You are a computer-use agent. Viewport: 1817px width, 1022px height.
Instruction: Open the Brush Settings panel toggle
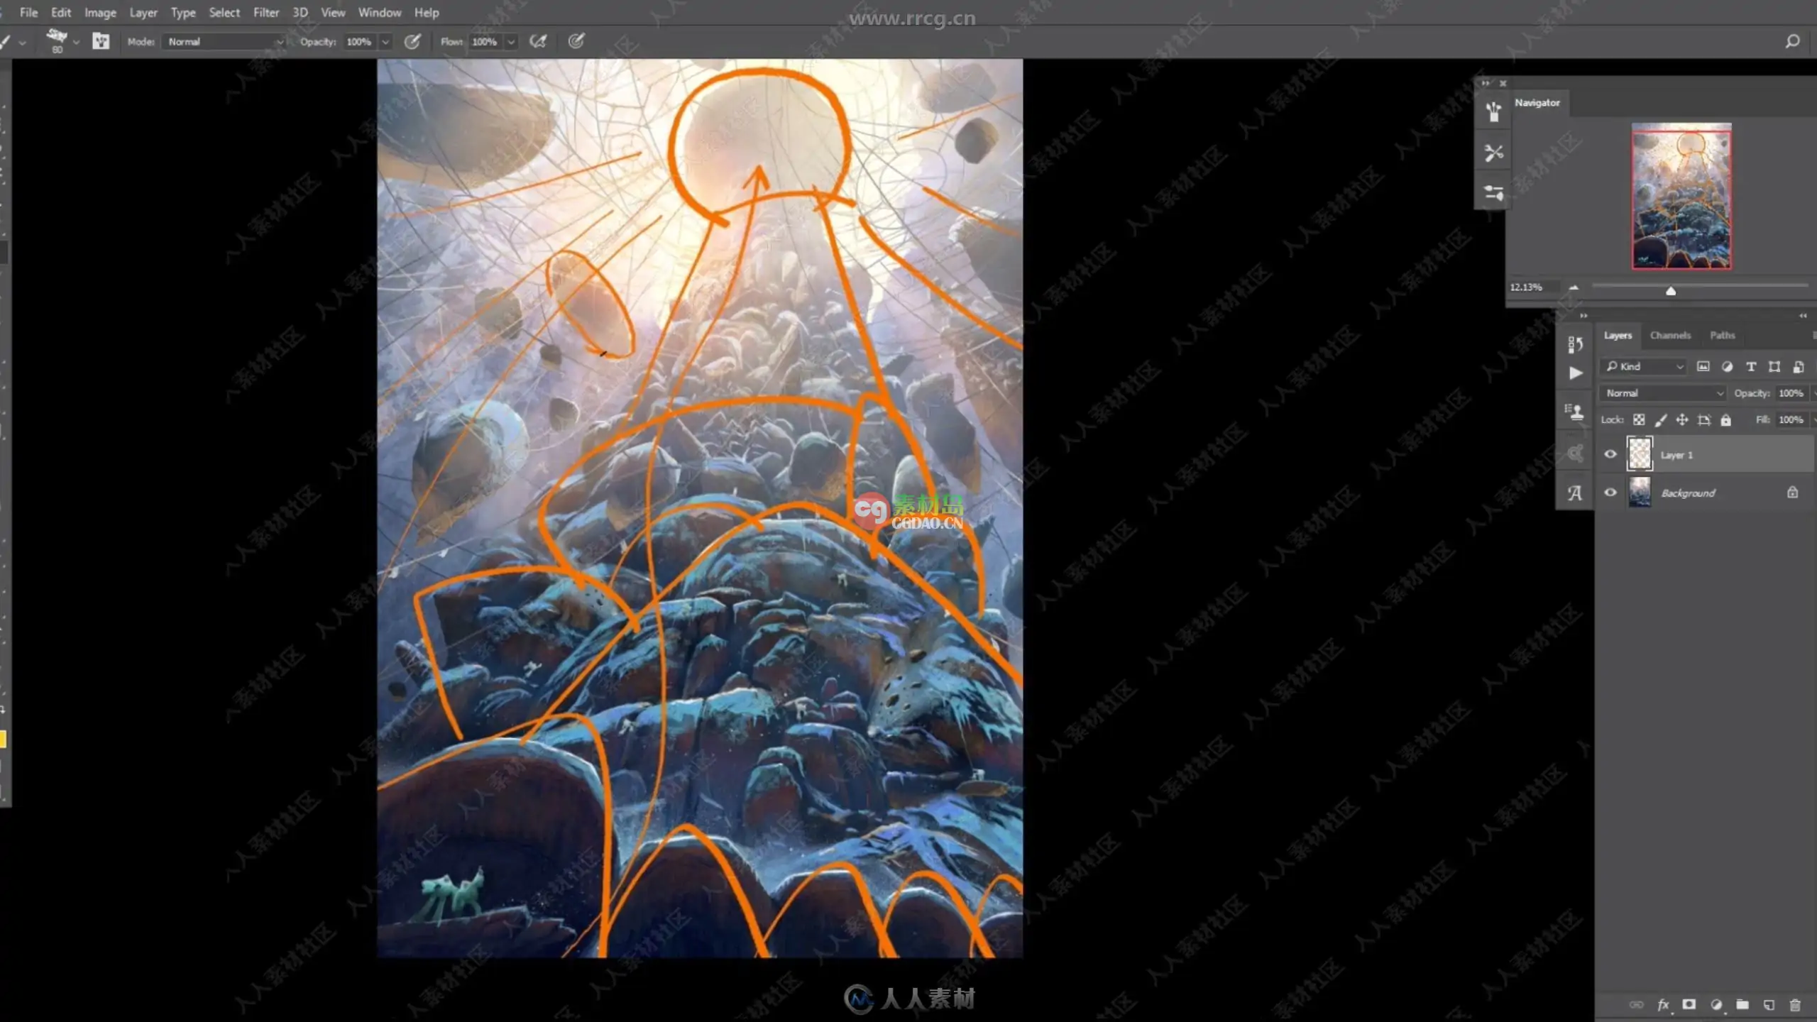pyautogui.click(x=101, y=41)
